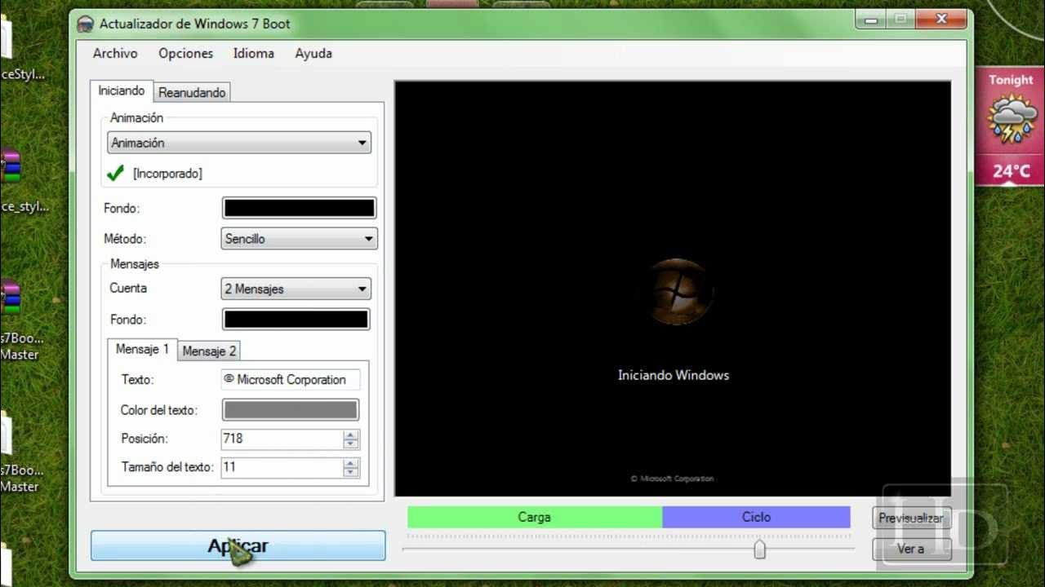Screen dimensions: 1045x587
Task: Select the Mensaje 1 tab
Action: 142,349
